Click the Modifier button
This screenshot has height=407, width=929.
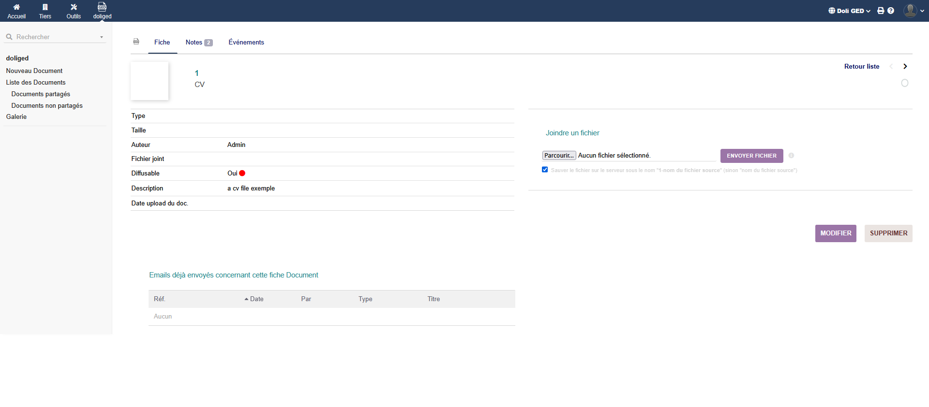point(836,233)
